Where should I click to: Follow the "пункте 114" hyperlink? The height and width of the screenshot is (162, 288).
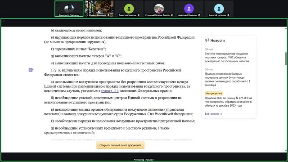pos(110,91)
